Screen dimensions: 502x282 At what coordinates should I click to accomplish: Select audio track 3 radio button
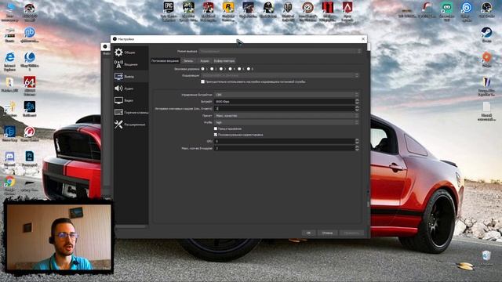pyautogui.click(x=221, y=69)
